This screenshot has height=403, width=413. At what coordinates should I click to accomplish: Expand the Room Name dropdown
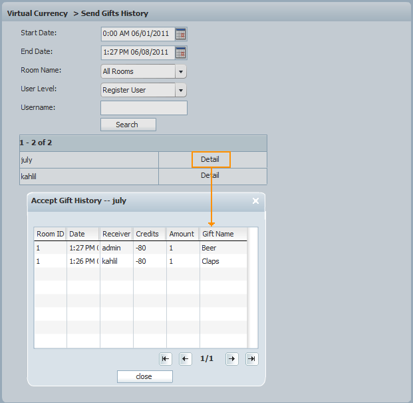click(181, 71)
